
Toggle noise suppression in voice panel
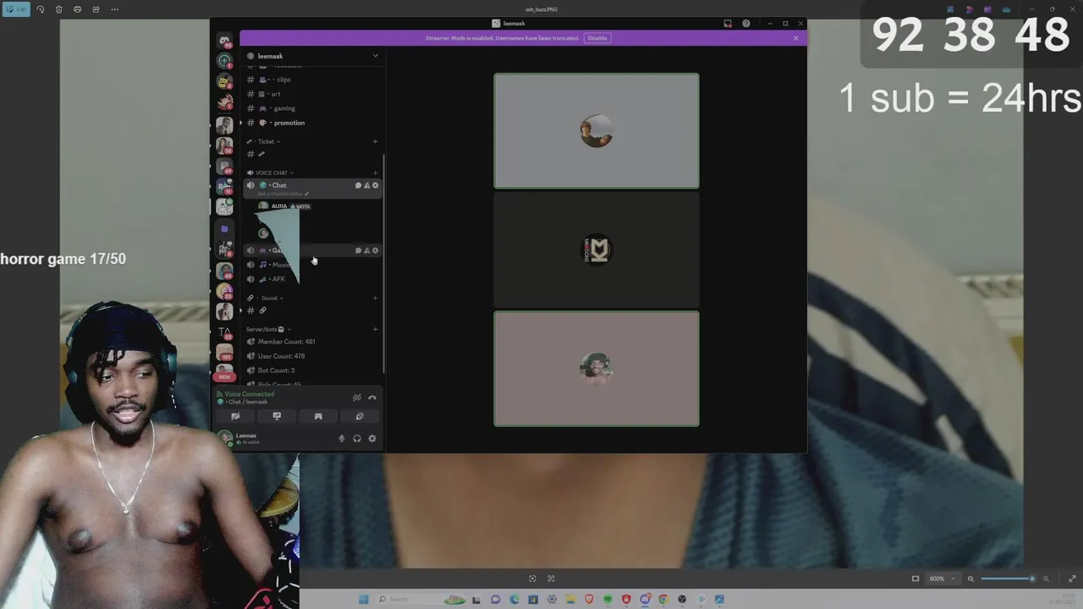357,398
